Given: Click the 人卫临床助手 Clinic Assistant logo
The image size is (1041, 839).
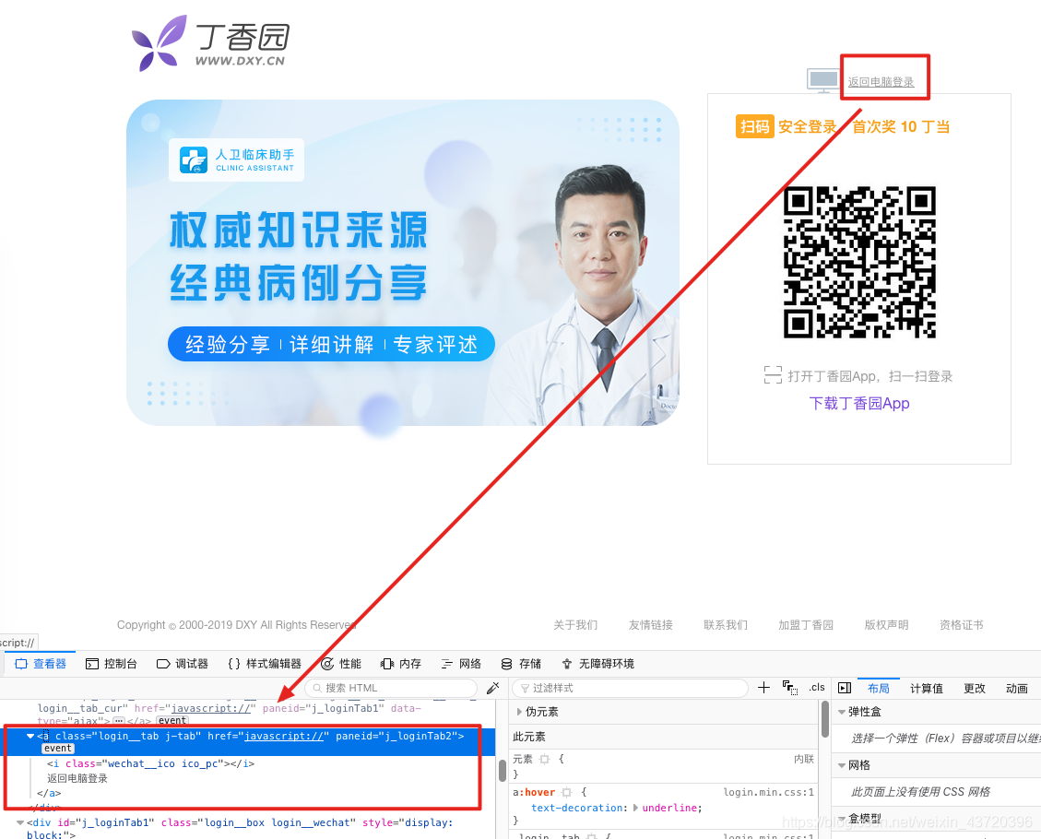Looking at the screenshot, I should [x=236, y=160].
